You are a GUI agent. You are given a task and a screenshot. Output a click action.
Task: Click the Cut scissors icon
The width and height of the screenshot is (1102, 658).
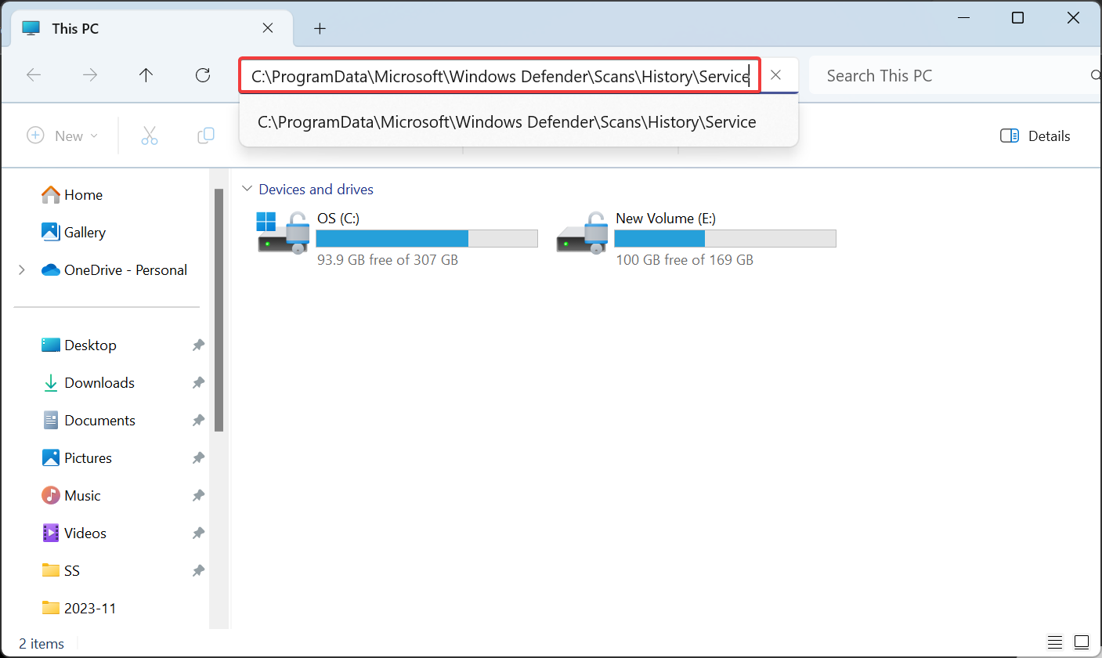point(150,136)
